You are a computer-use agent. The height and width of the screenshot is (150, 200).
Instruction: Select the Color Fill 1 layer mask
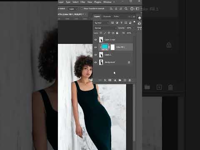click(112, 47)
